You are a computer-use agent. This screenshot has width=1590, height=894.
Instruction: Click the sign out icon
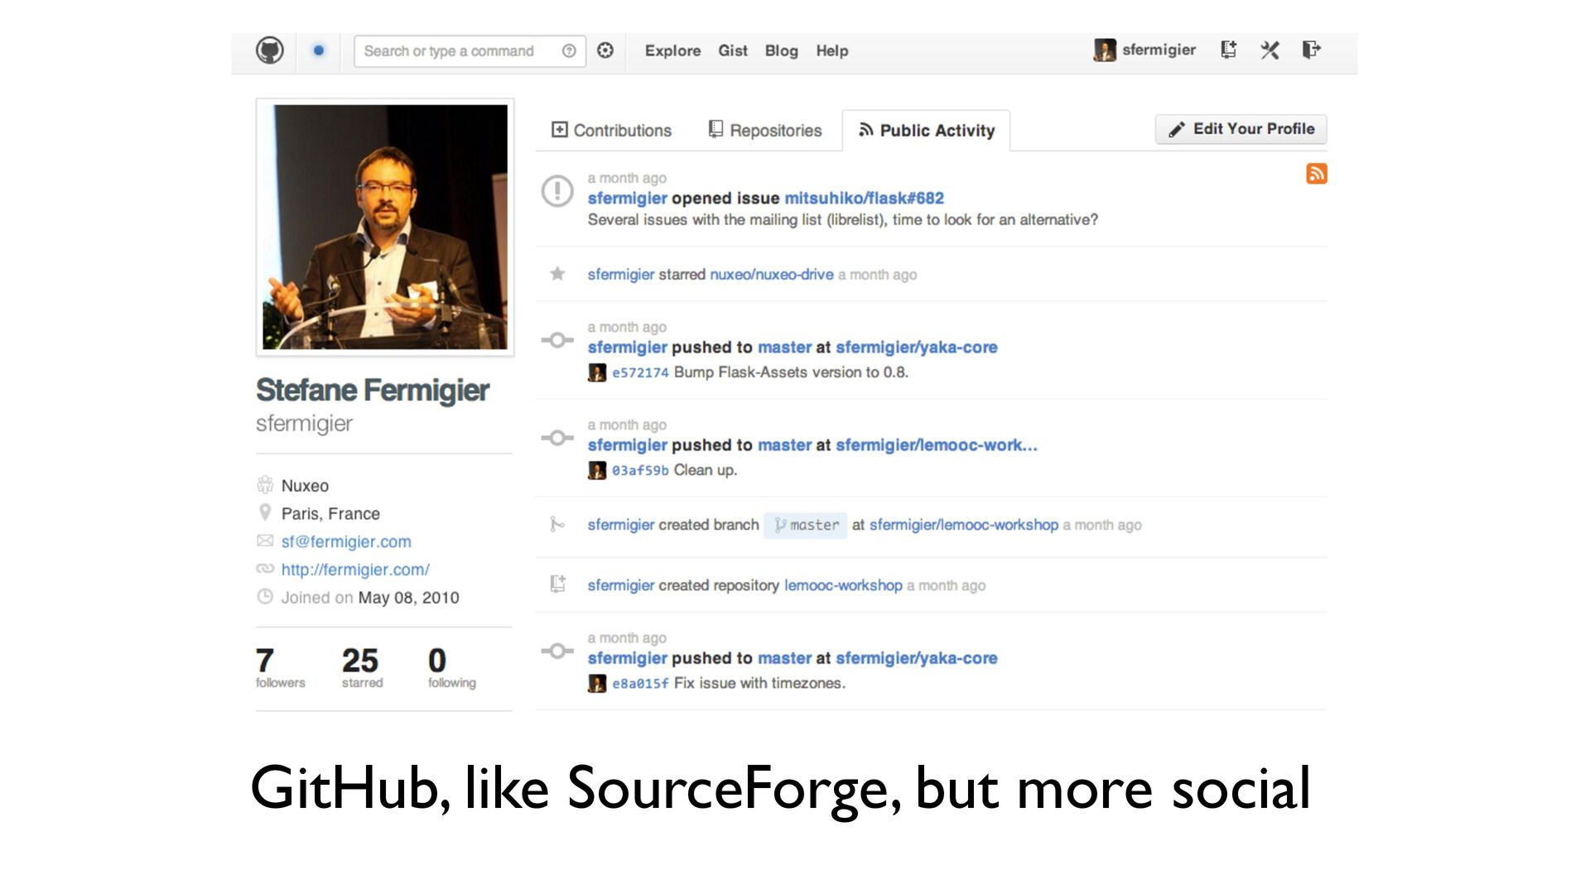(1311, 50)
